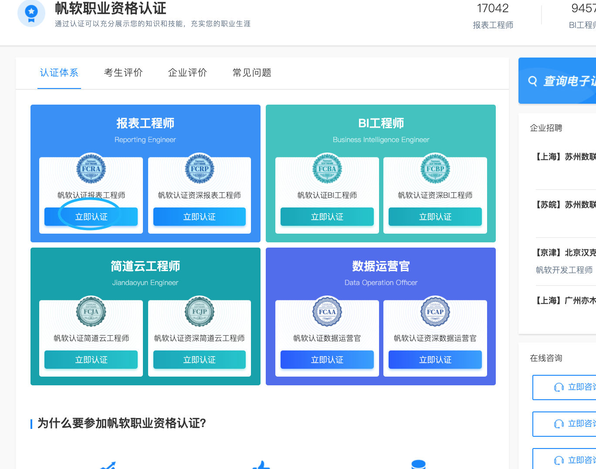The image size is (596, 469).
Task: Open the 企业评价 tab
Action: (188, 73)
